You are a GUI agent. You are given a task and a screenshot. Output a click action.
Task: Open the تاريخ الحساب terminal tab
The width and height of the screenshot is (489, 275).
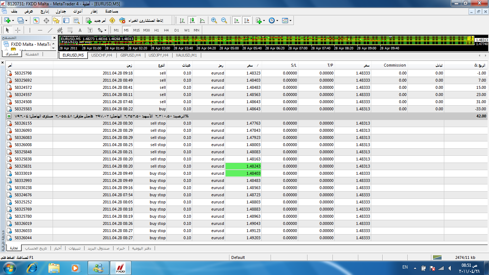click(36, 248)
